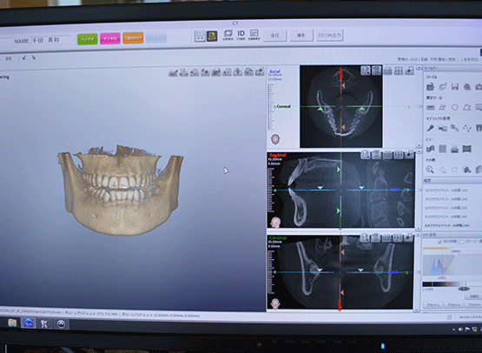The width and height of the screenshot is (482, 353).
Task: Click the grid layout icon beside the yellow icon
Action: point(200,36)
